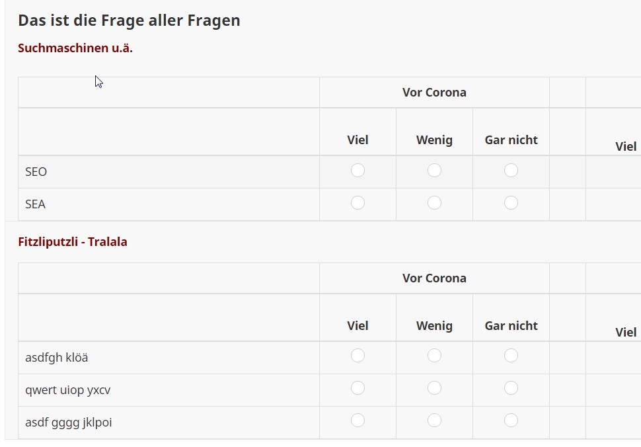Image resolution: width=641 pixels, height=447 pixels.
Task: Choose 'Gar nicht' in the qwert uiop yxcv row
Action: pyautogui.click(x=511, y=388)
